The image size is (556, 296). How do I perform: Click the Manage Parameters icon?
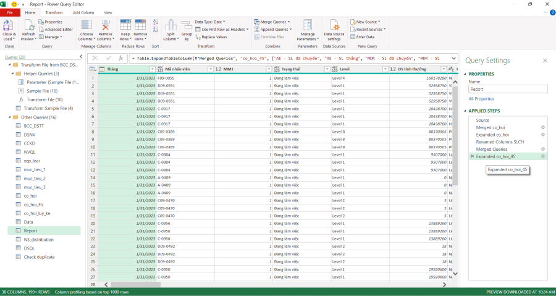pos(308,25)
